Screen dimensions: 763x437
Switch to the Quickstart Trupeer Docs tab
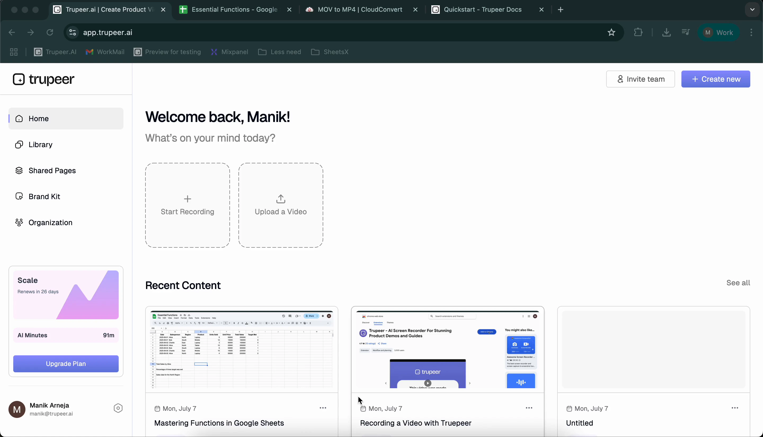[483, 9]
